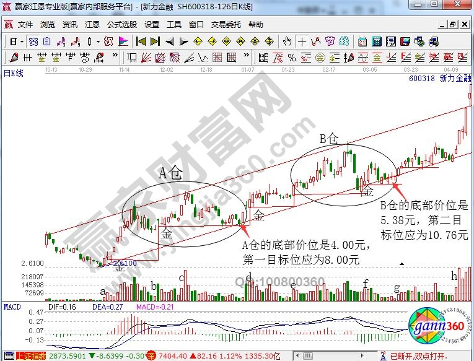Click the 日 period toolbar button

[13, 41]
